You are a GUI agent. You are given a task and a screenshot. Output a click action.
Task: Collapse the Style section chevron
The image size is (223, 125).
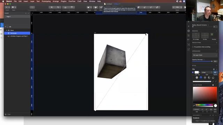pos(217,66)
